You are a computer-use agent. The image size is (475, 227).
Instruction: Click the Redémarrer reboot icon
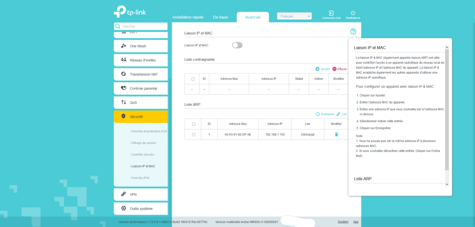[x=353, y=13]
